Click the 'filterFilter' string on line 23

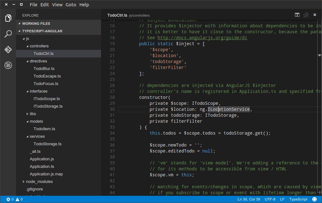coord(168,67)
